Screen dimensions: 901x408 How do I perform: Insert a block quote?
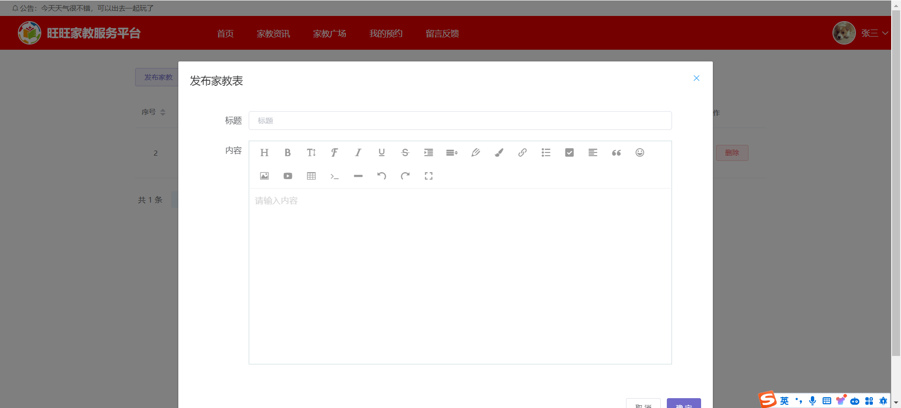pyautogui.click(x=616, y=152)
